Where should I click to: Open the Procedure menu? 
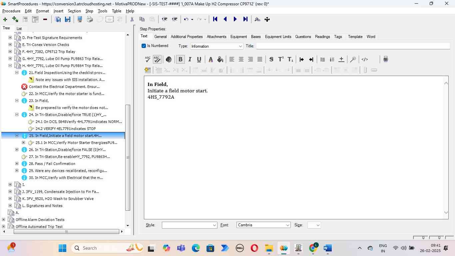pos(11,11)
